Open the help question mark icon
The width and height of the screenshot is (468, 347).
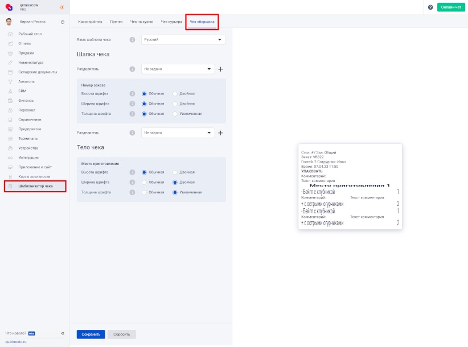[430, 7]
